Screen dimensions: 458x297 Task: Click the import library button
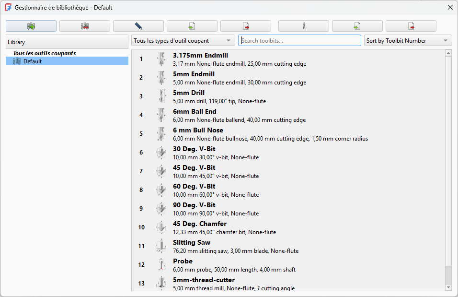click(192, 26)
